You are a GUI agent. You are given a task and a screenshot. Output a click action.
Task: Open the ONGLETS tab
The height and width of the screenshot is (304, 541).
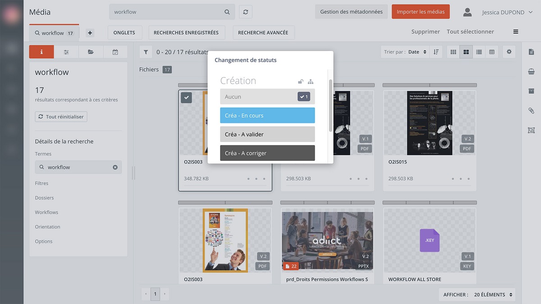click(x=124, y=33)
